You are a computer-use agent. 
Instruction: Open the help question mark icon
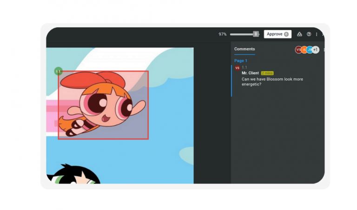click(x=309, y=34)
